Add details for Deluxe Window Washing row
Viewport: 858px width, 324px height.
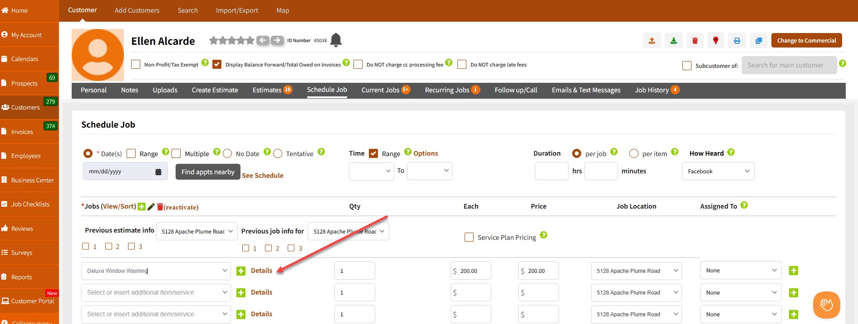[261, 271]
